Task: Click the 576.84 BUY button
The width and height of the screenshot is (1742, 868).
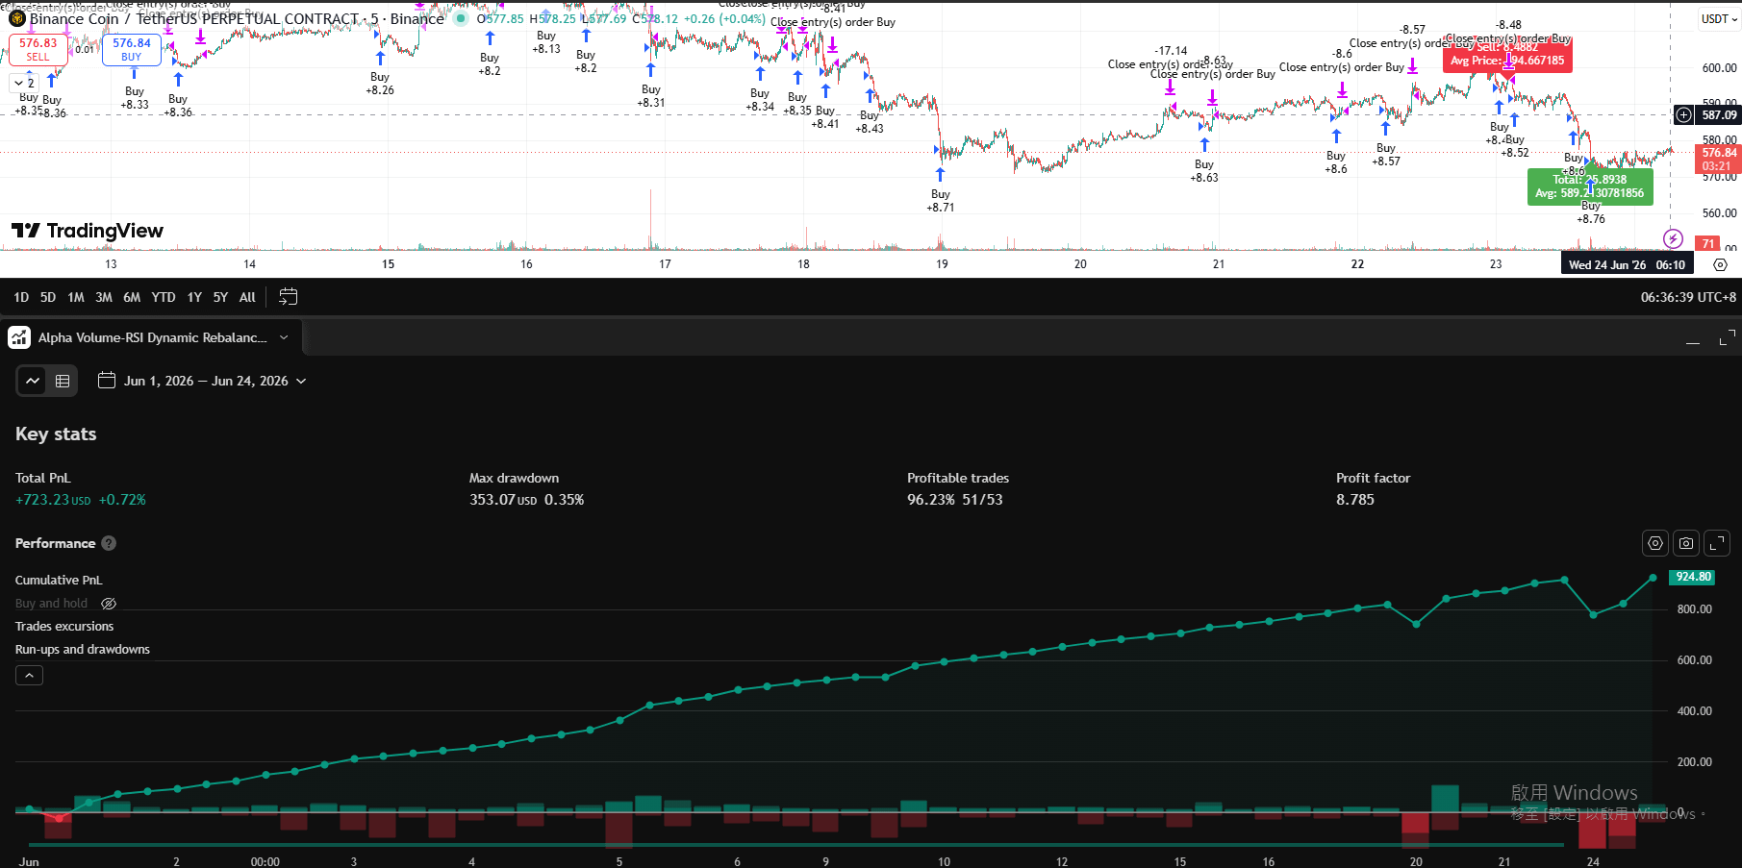Action: tap(132, 50)
